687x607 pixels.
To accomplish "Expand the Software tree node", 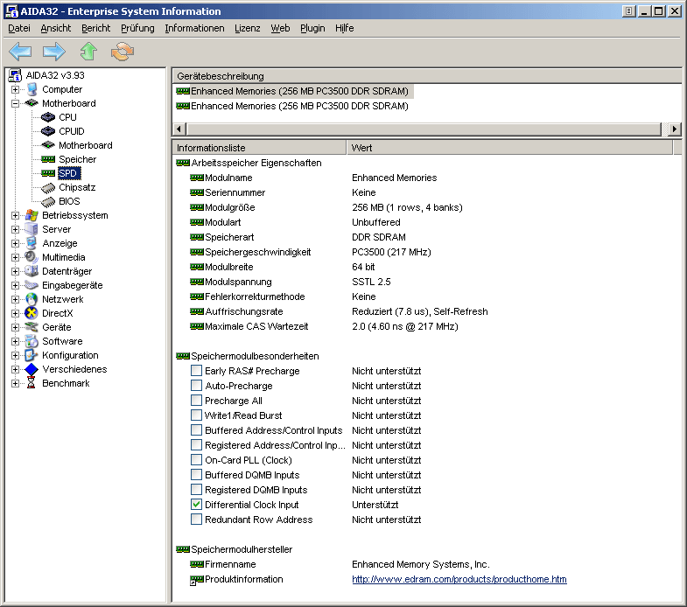I will 16,342.
